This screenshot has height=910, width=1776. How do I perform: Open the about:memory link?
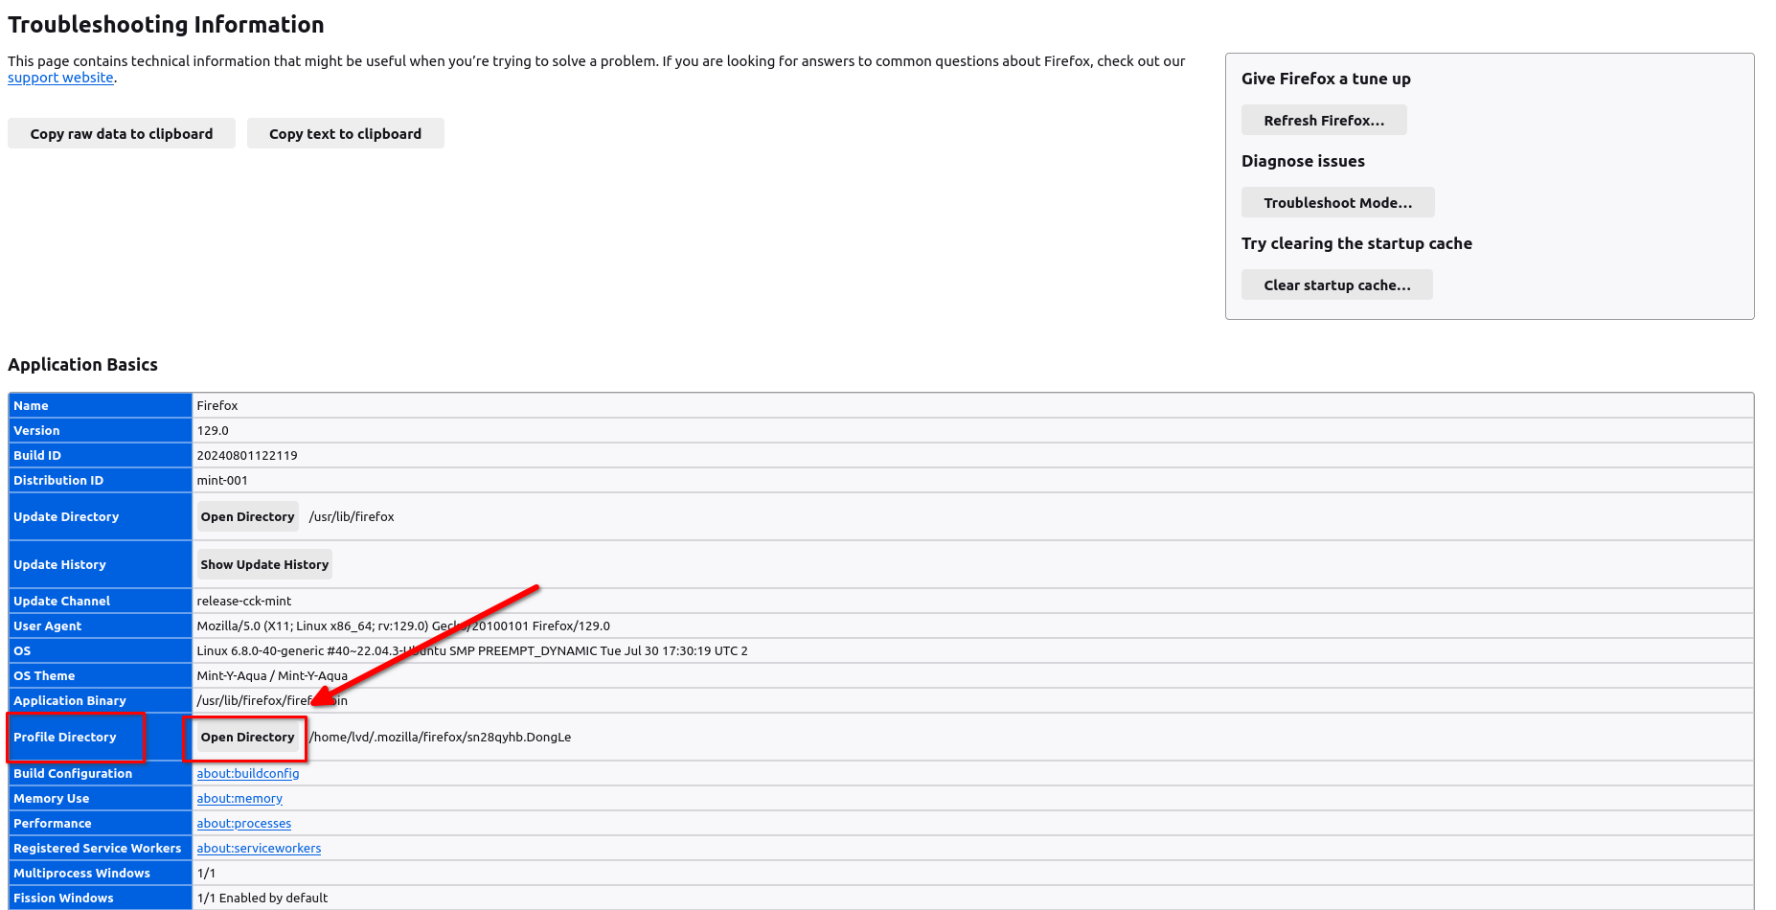pos(239,798)
